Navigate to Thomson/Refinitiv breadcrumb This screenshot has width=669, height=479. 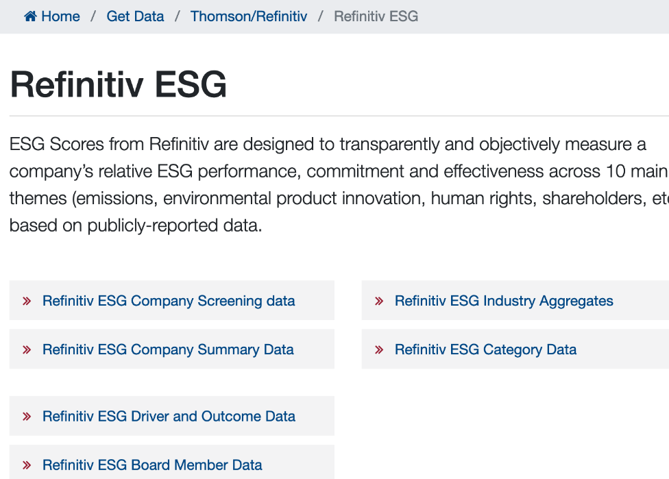click(x=249, y=16)
